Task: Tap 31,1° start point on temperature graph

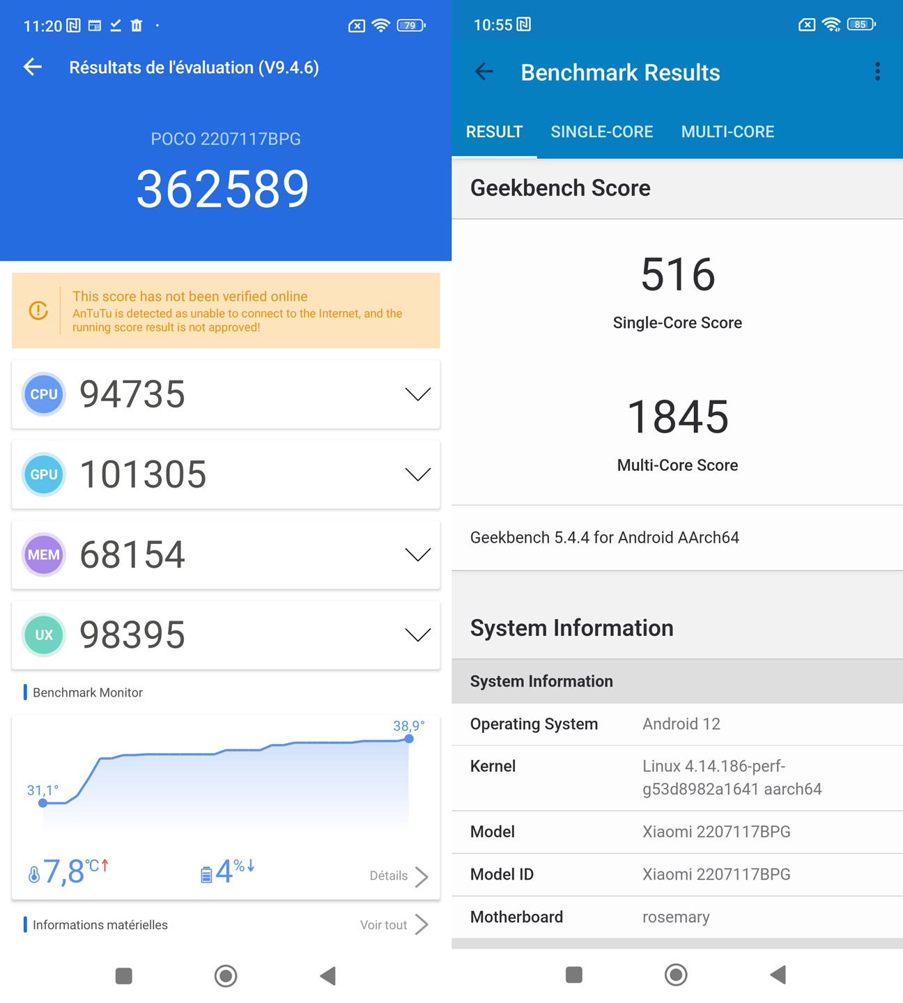Action: (x=43, y=803)
